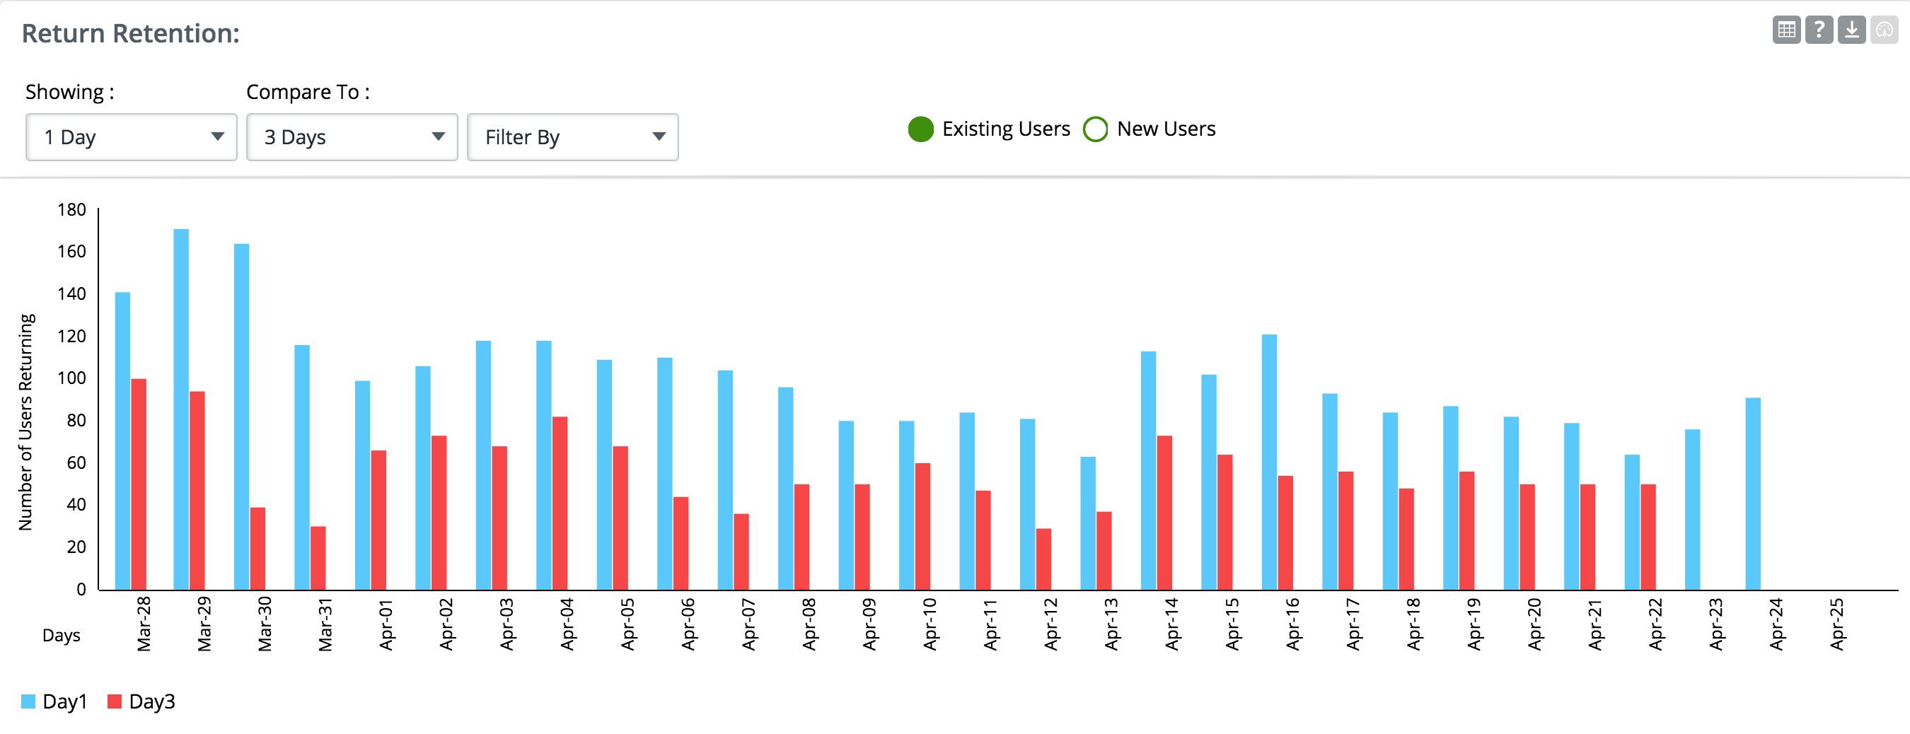
Task: Click the '180' y-axis value
Action: (72, 210)
